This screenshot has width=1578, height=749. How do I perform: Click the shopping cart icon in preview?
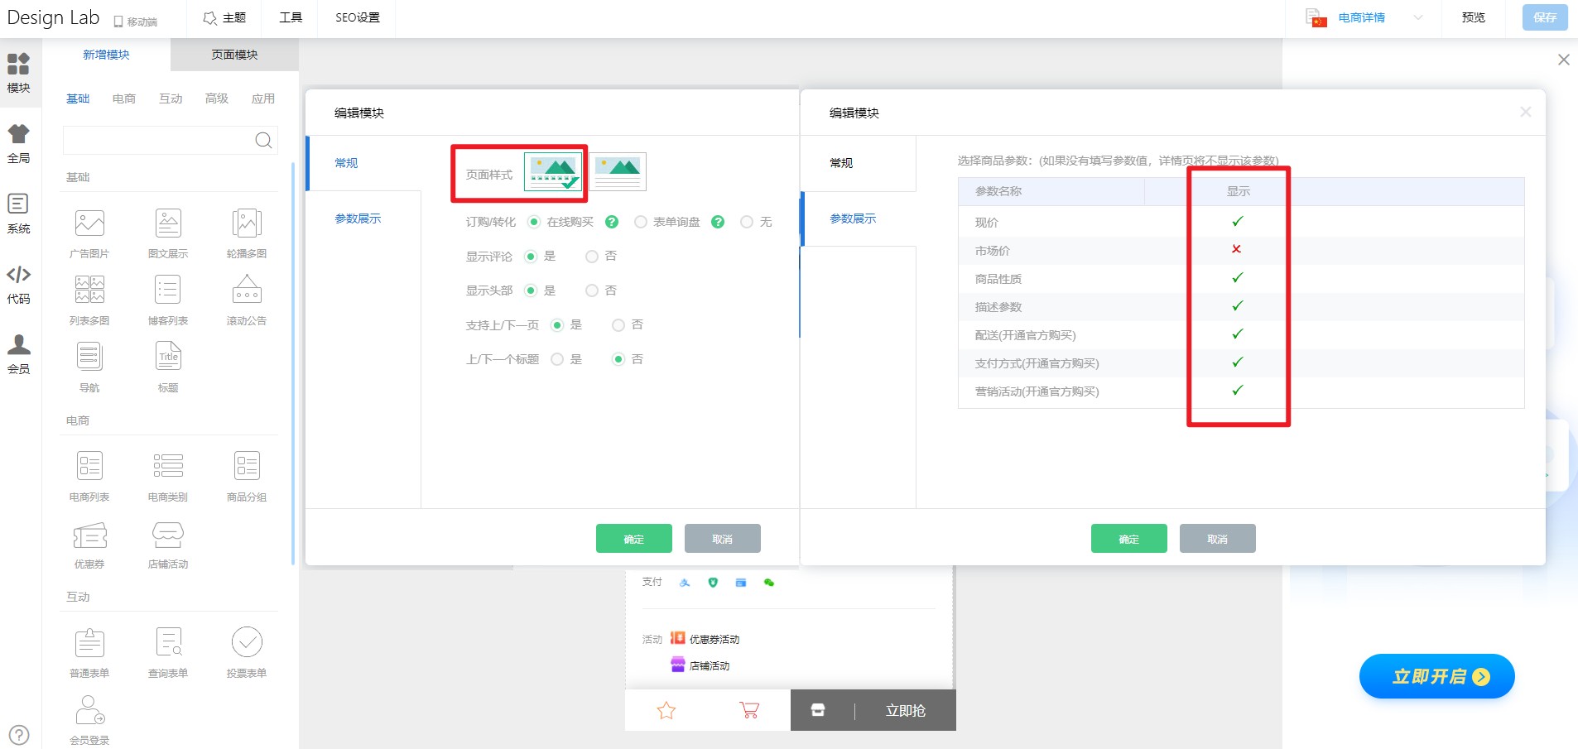[749, 710]
